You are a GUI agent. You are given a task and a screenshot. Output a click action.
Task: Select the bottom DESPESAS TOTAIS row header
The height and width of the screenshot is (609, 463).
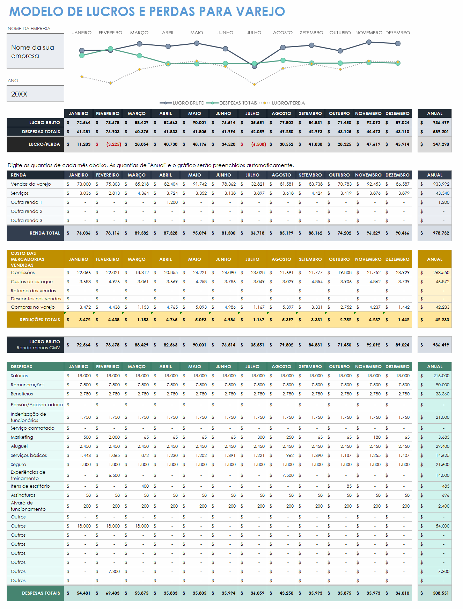coord(36,593)
